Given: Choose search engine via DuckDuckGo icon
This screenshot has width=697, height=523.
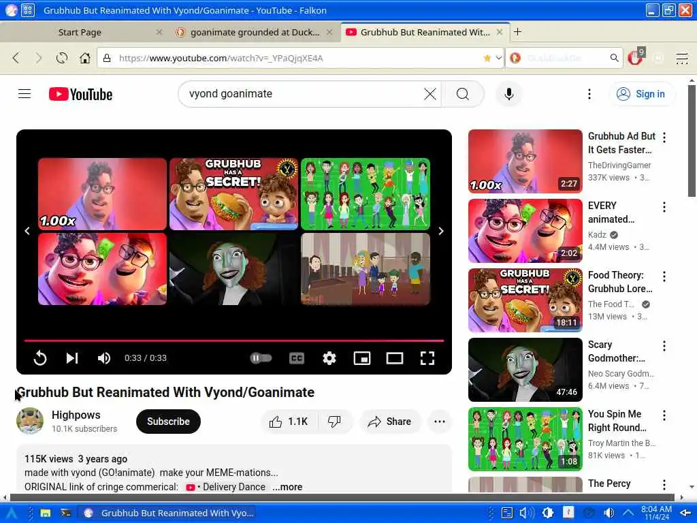Looking at the screenshot, I should coord(516,59).
